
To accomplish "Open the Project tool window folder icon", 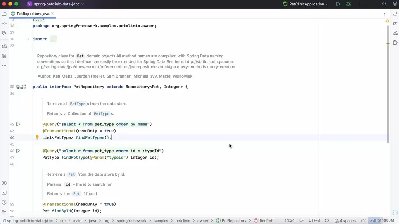I will (x=4, y=14).
